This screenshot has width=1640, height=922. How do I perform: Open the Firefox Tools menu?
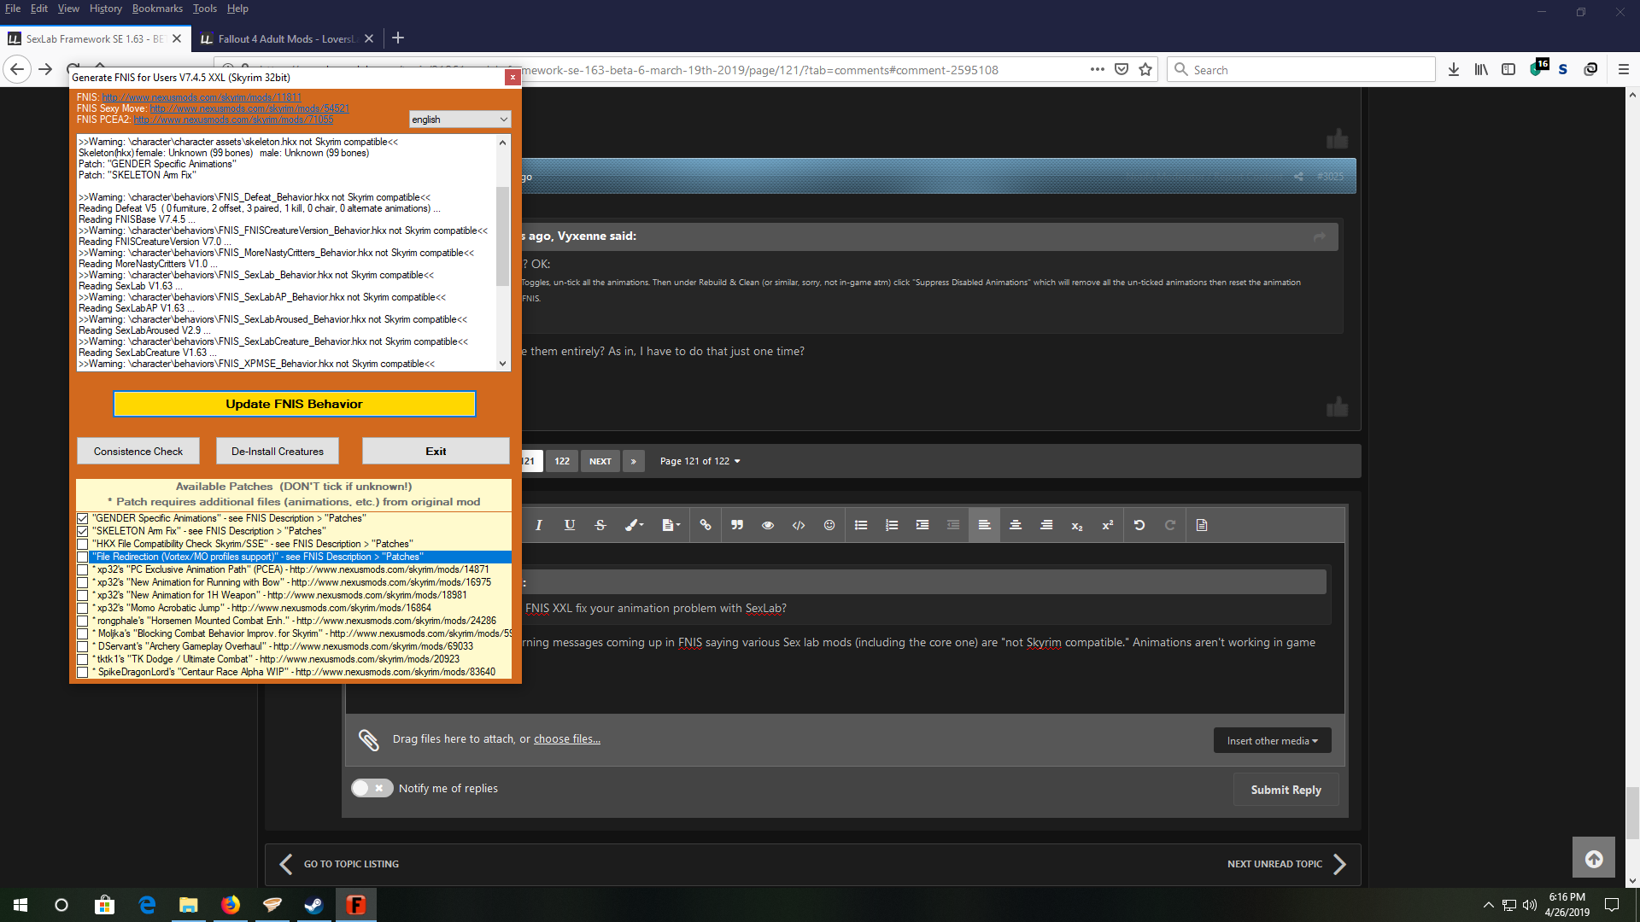pyautogui.click(x=205, y=9)
